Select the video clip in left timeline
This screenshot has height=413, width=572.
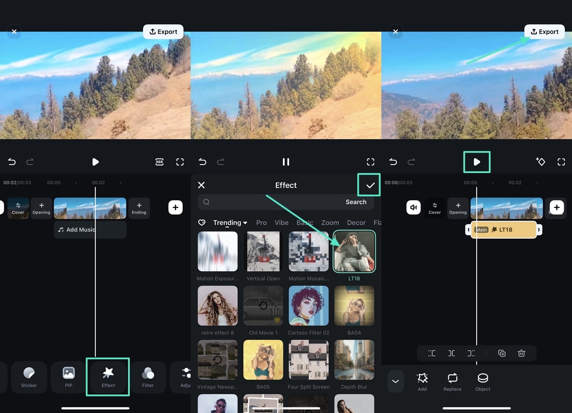[x=90, y=208]
